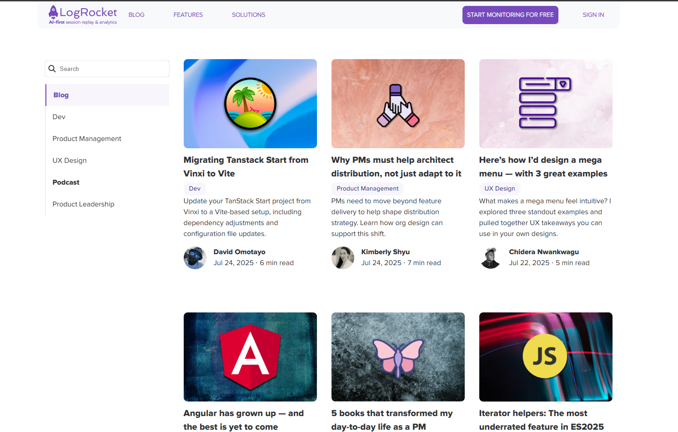Open the butterfly article thumbnail
Viewport: 678px width, 432px height.
point(398,357)
